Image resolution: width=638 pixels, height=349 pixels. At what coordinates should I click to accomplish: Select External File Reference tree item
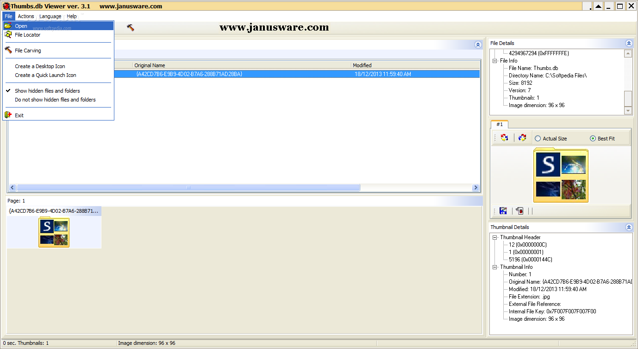535,304
